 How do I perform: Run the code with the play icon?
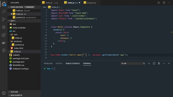[x=159, y=3]
